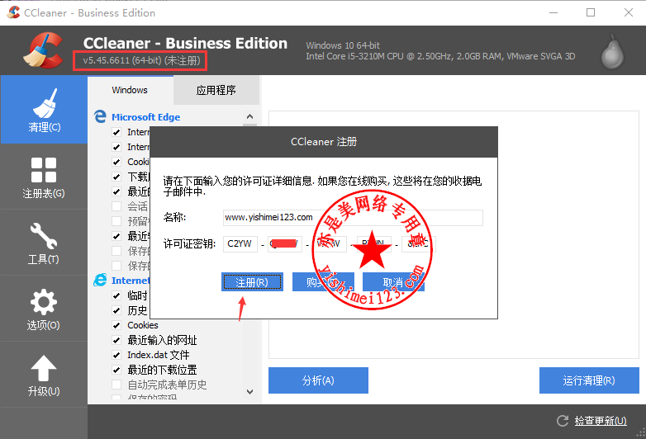Open the Upgrade (升级) arrow section
Image resolution: width=646 pixels, height=439 pixels.
click(44, 375)
